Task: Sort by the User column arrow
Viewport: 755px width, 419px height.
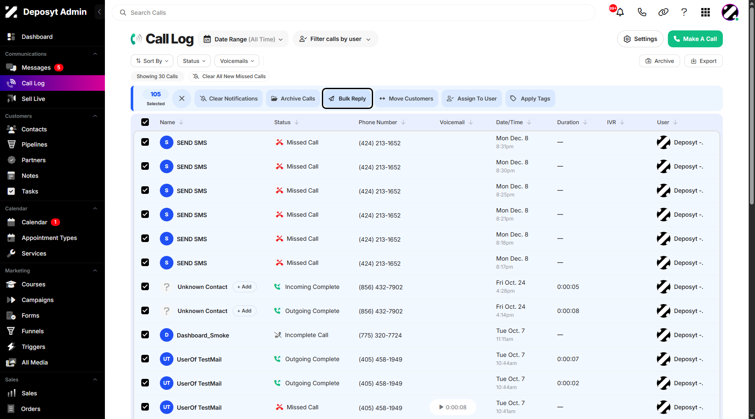Action: point(675,122)
